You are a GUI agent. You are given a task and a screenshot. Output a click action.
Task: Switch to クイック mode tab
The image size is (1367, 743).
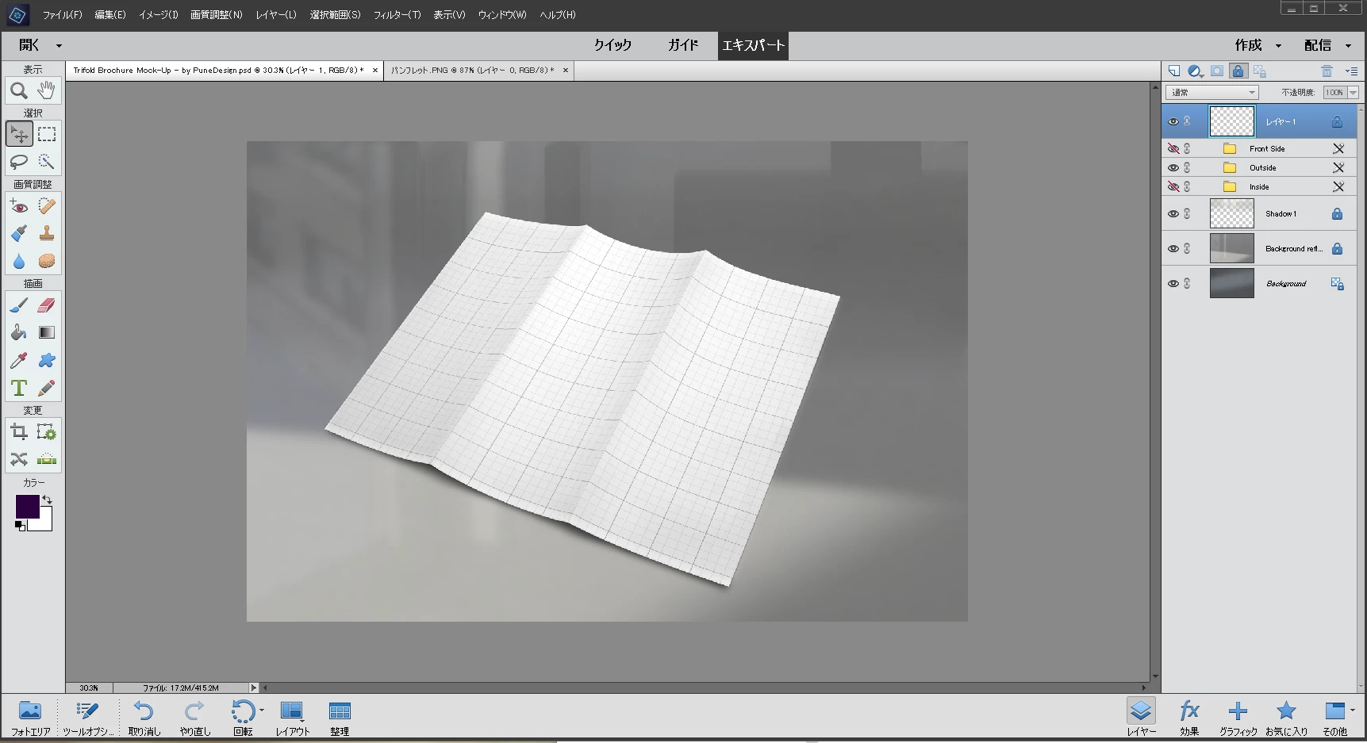(x=612, y=45)
